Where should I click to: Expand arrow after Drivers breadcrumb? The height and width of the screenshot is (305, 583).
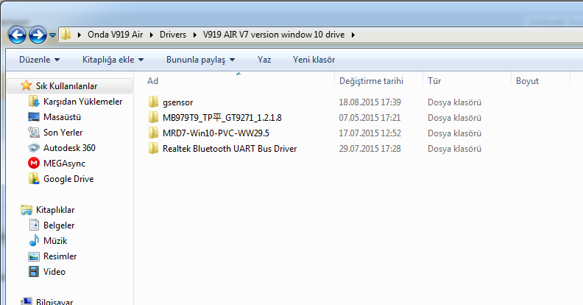click(195, 35)
